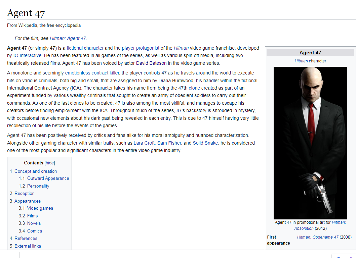Image resolution: width=356 pixels, height=258 pixels.
Task: Visit the IO Interactive link
Action: tap(27, 55)
